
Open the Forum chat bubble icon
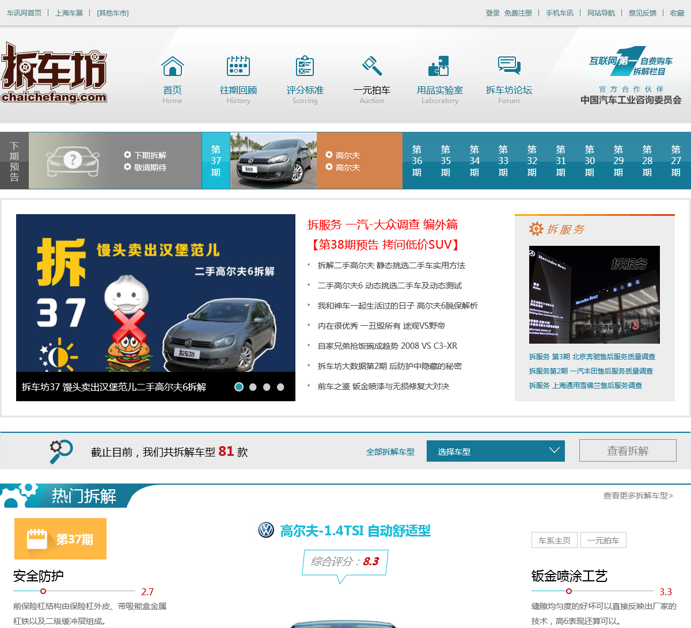509,66
